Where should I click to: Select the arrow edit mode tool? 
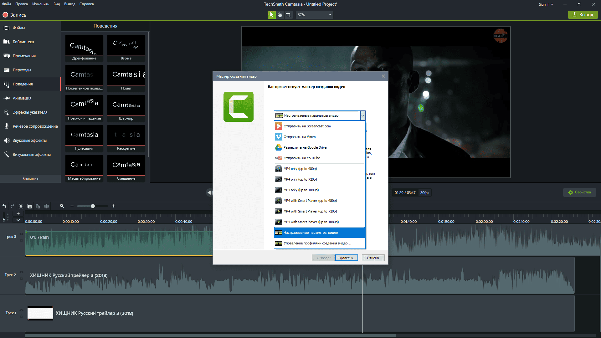pos(271,15)
